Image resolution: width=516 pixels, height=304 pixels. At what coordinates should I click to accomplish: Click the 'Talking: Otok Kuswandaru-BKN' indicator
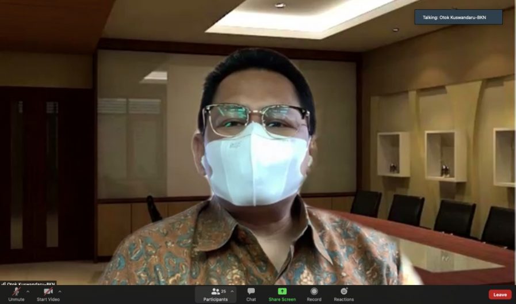[458, 17]
